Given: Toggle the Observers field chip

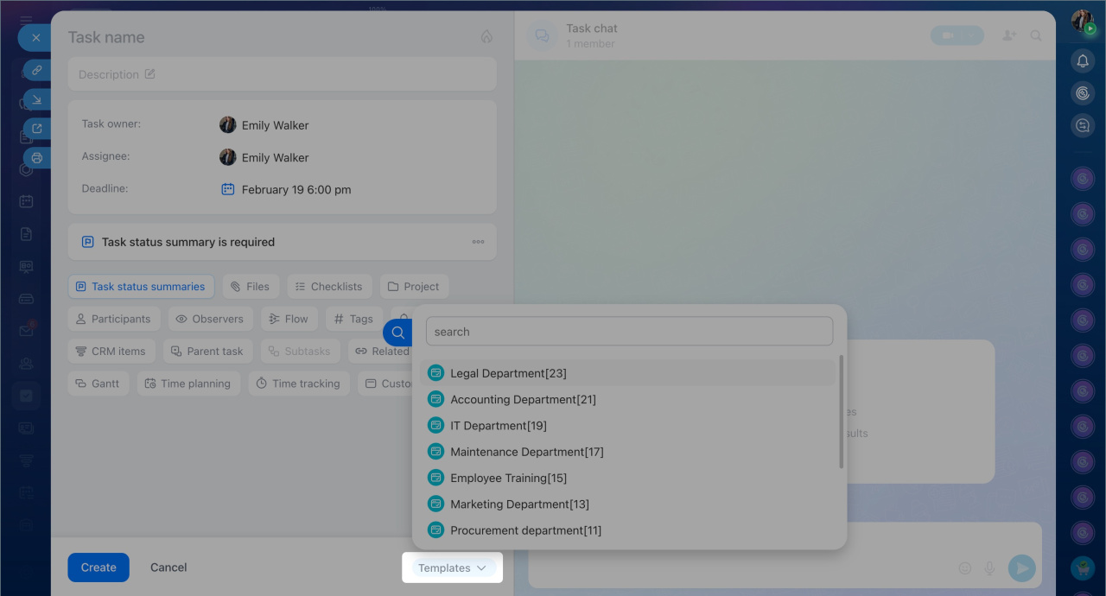Looking at the screenshot, I should (210, 319).
